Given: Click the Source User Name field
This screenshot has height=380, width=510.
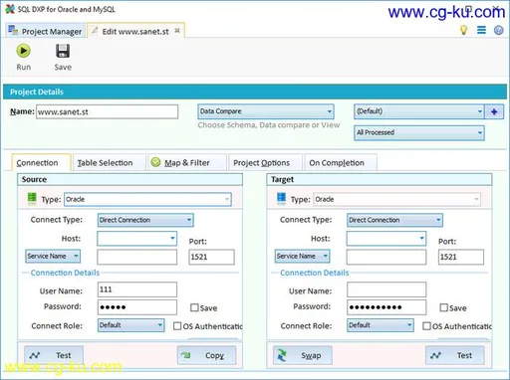Looking at the screenshot, I should click(137, 289).
